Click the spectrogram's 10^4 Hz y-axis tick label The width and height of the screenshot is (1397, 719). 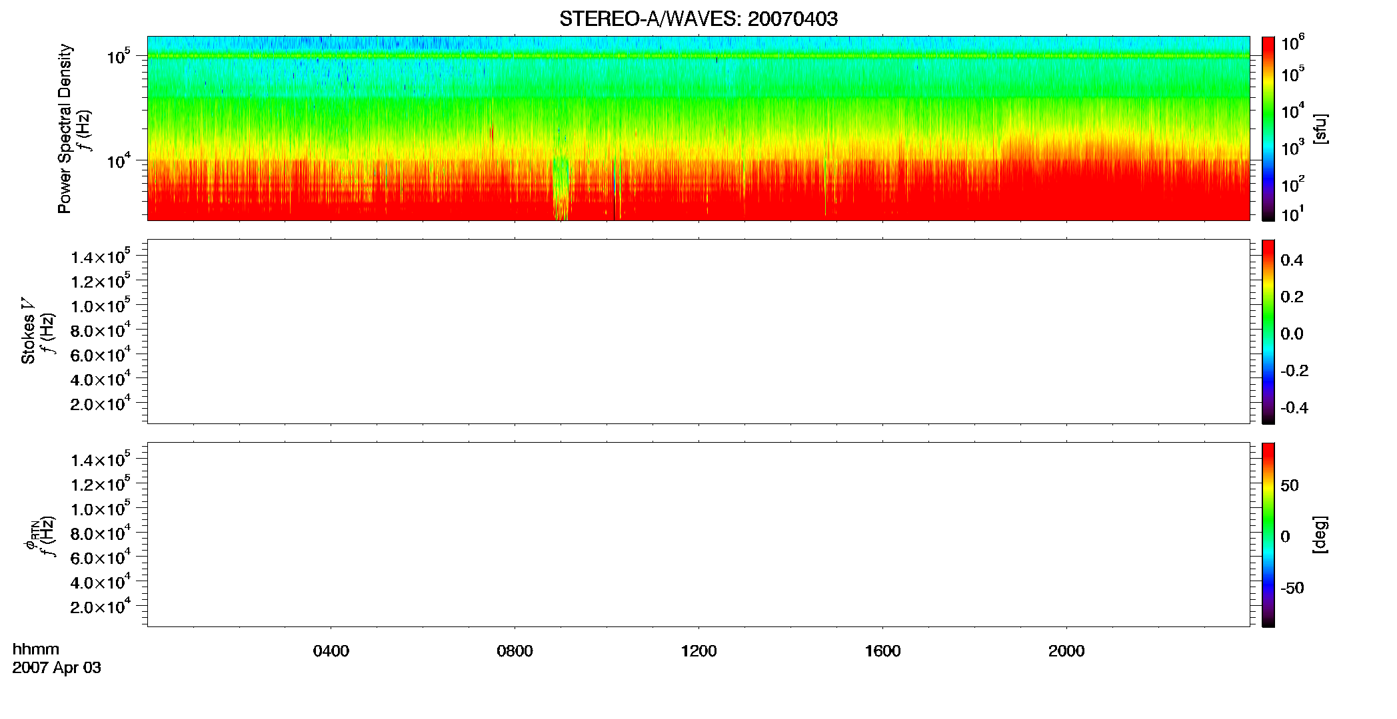(118, 160)
